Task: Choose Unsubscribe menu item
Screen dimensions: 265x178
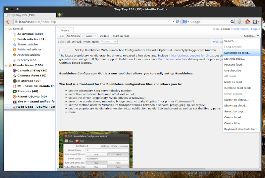Action: click(x=241, y=71)
